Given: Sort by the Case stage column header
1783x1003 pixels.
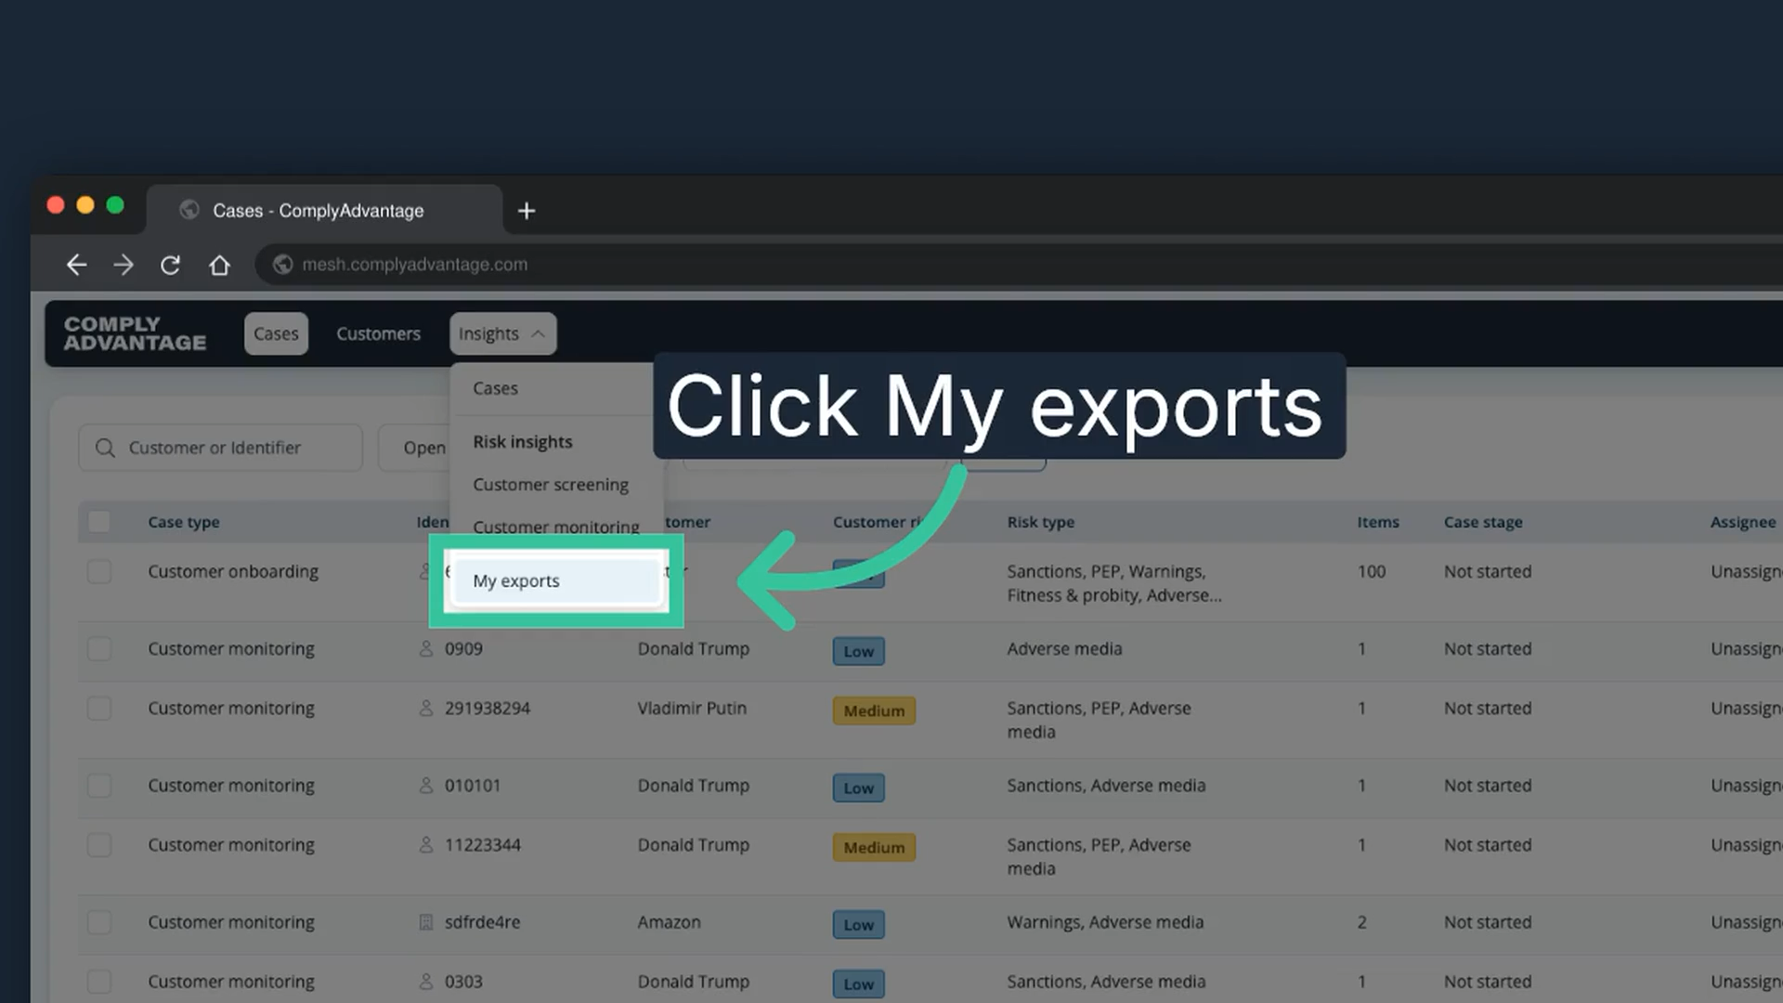Looking at the screenshot, I should point(1483,522).
